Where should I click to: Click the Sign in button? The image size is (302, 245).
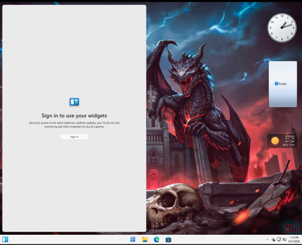coord(74,137)
